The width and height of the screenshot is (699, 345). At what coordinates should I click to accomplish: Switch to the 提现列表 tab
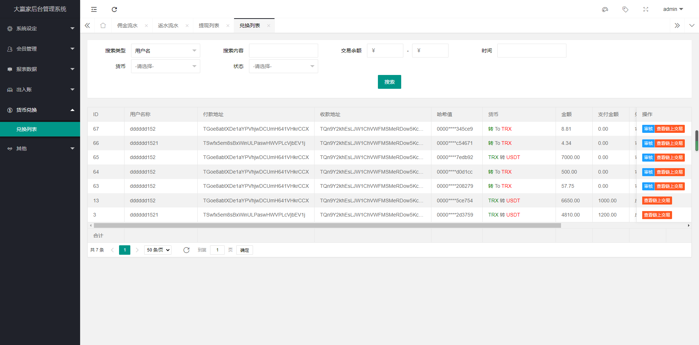coord(209,25)
